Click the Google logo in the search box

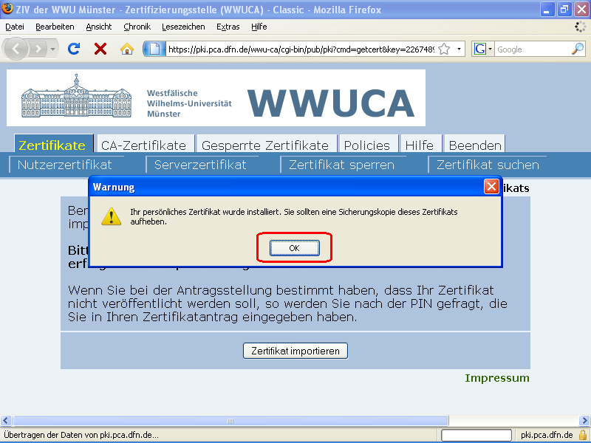[481, 48]
